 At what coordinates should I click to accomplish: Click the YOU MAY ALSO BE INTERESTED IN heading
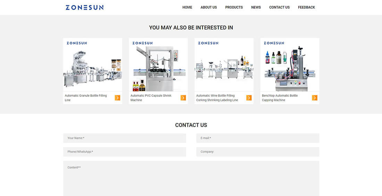tap(191, 28)
